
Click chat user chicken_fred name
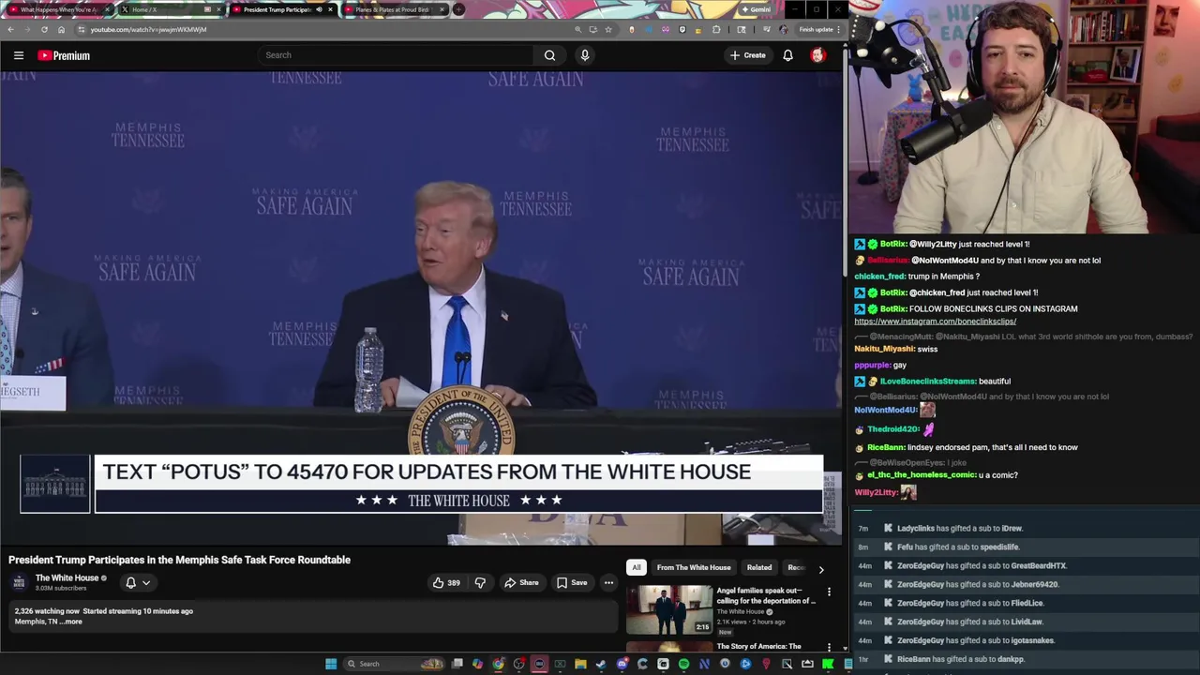click(x=879, y=277)
